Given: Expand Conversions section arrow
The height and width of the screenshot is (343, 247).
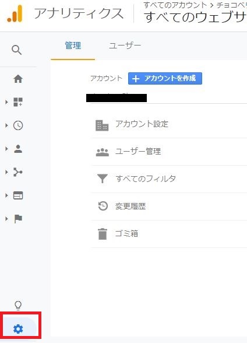Looking at the screenshot, I should 6,219.
